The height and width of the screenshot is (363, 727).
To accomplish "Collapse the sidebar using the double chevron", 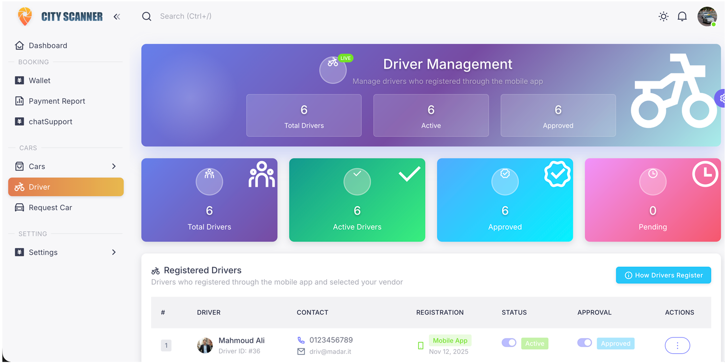I will tap(117, 16).
